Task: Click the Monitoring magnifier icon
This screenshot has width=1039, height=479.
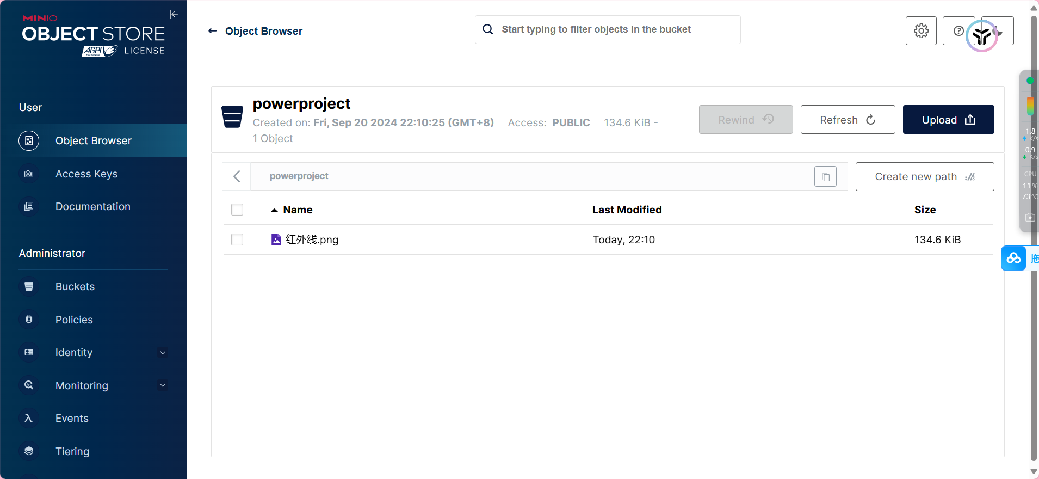Action: (29, 385)
